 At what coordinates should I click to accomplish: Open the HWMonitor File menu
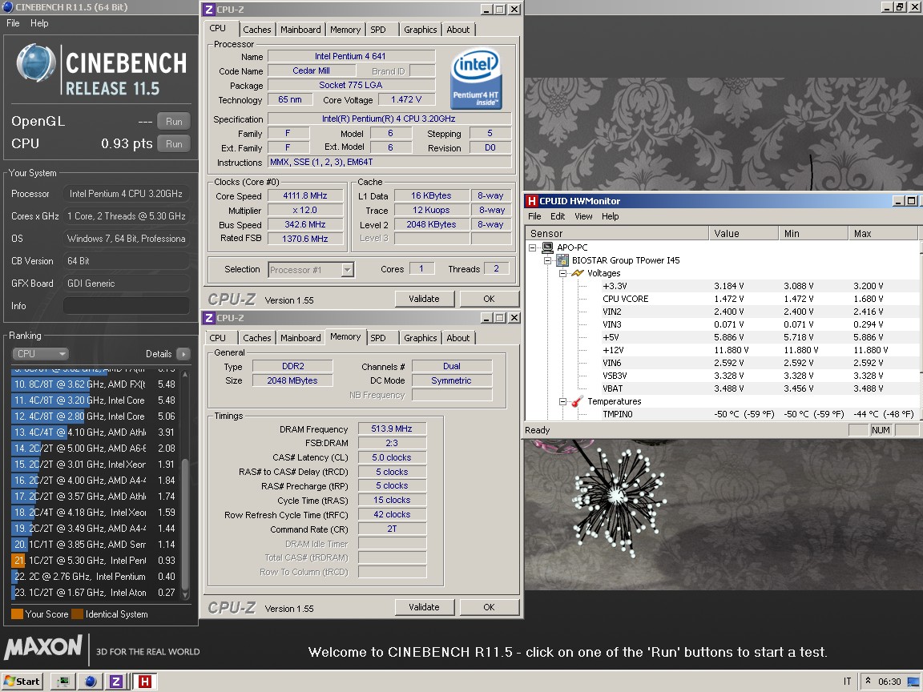click(534, 216)
